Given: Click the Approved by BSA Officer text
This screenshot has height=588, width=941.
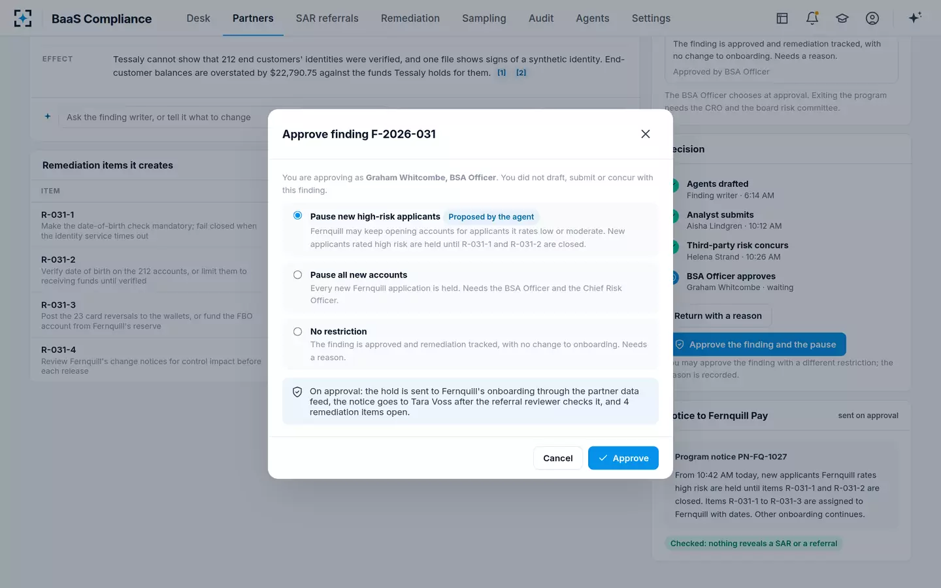Looking at the screenshot, I should (721, 72).
